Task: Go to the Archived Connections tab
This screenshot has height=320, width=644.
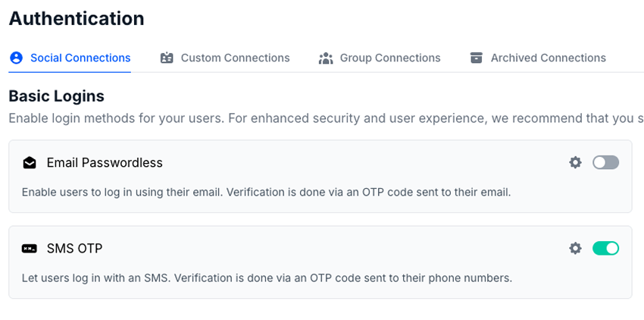Action: (x=548, y=58)
